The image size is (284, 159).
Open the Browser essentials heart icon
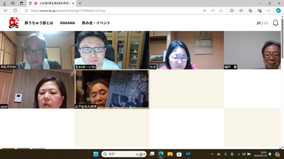(259, 11)
